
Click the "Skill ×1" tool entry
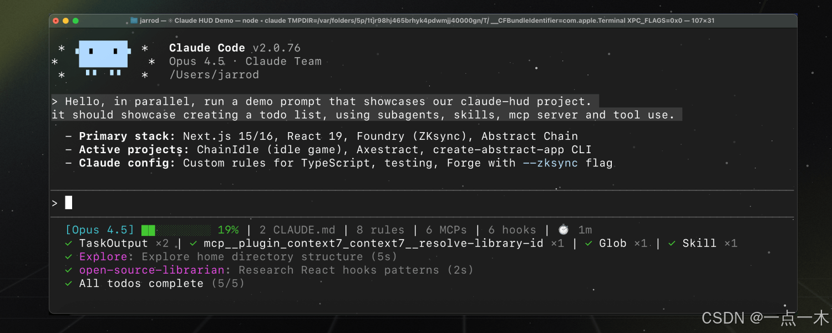[710, 243]
